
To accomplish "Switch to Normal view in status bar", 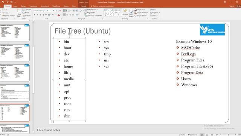I will [x=202, y=135].
